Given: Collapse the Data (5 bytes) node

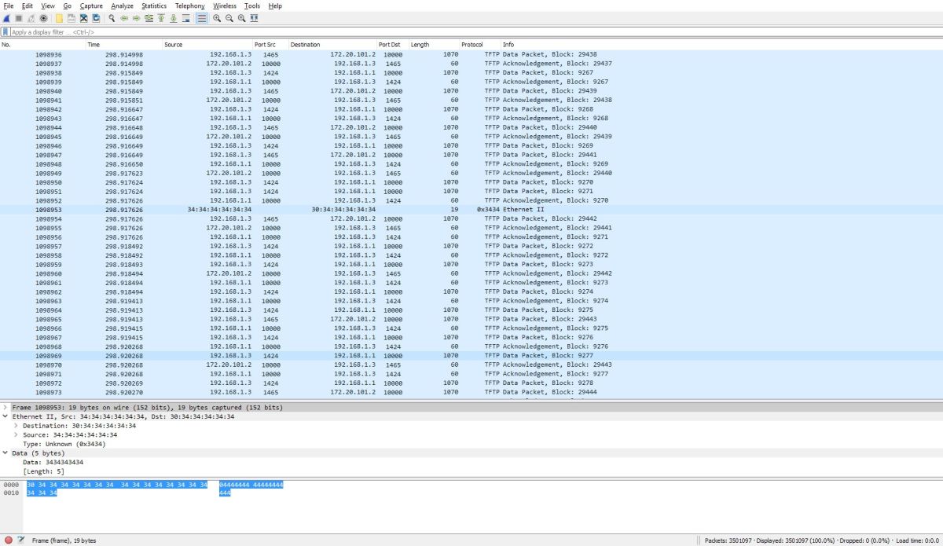Looking at the screenshot, I should [x=6, y=453].
